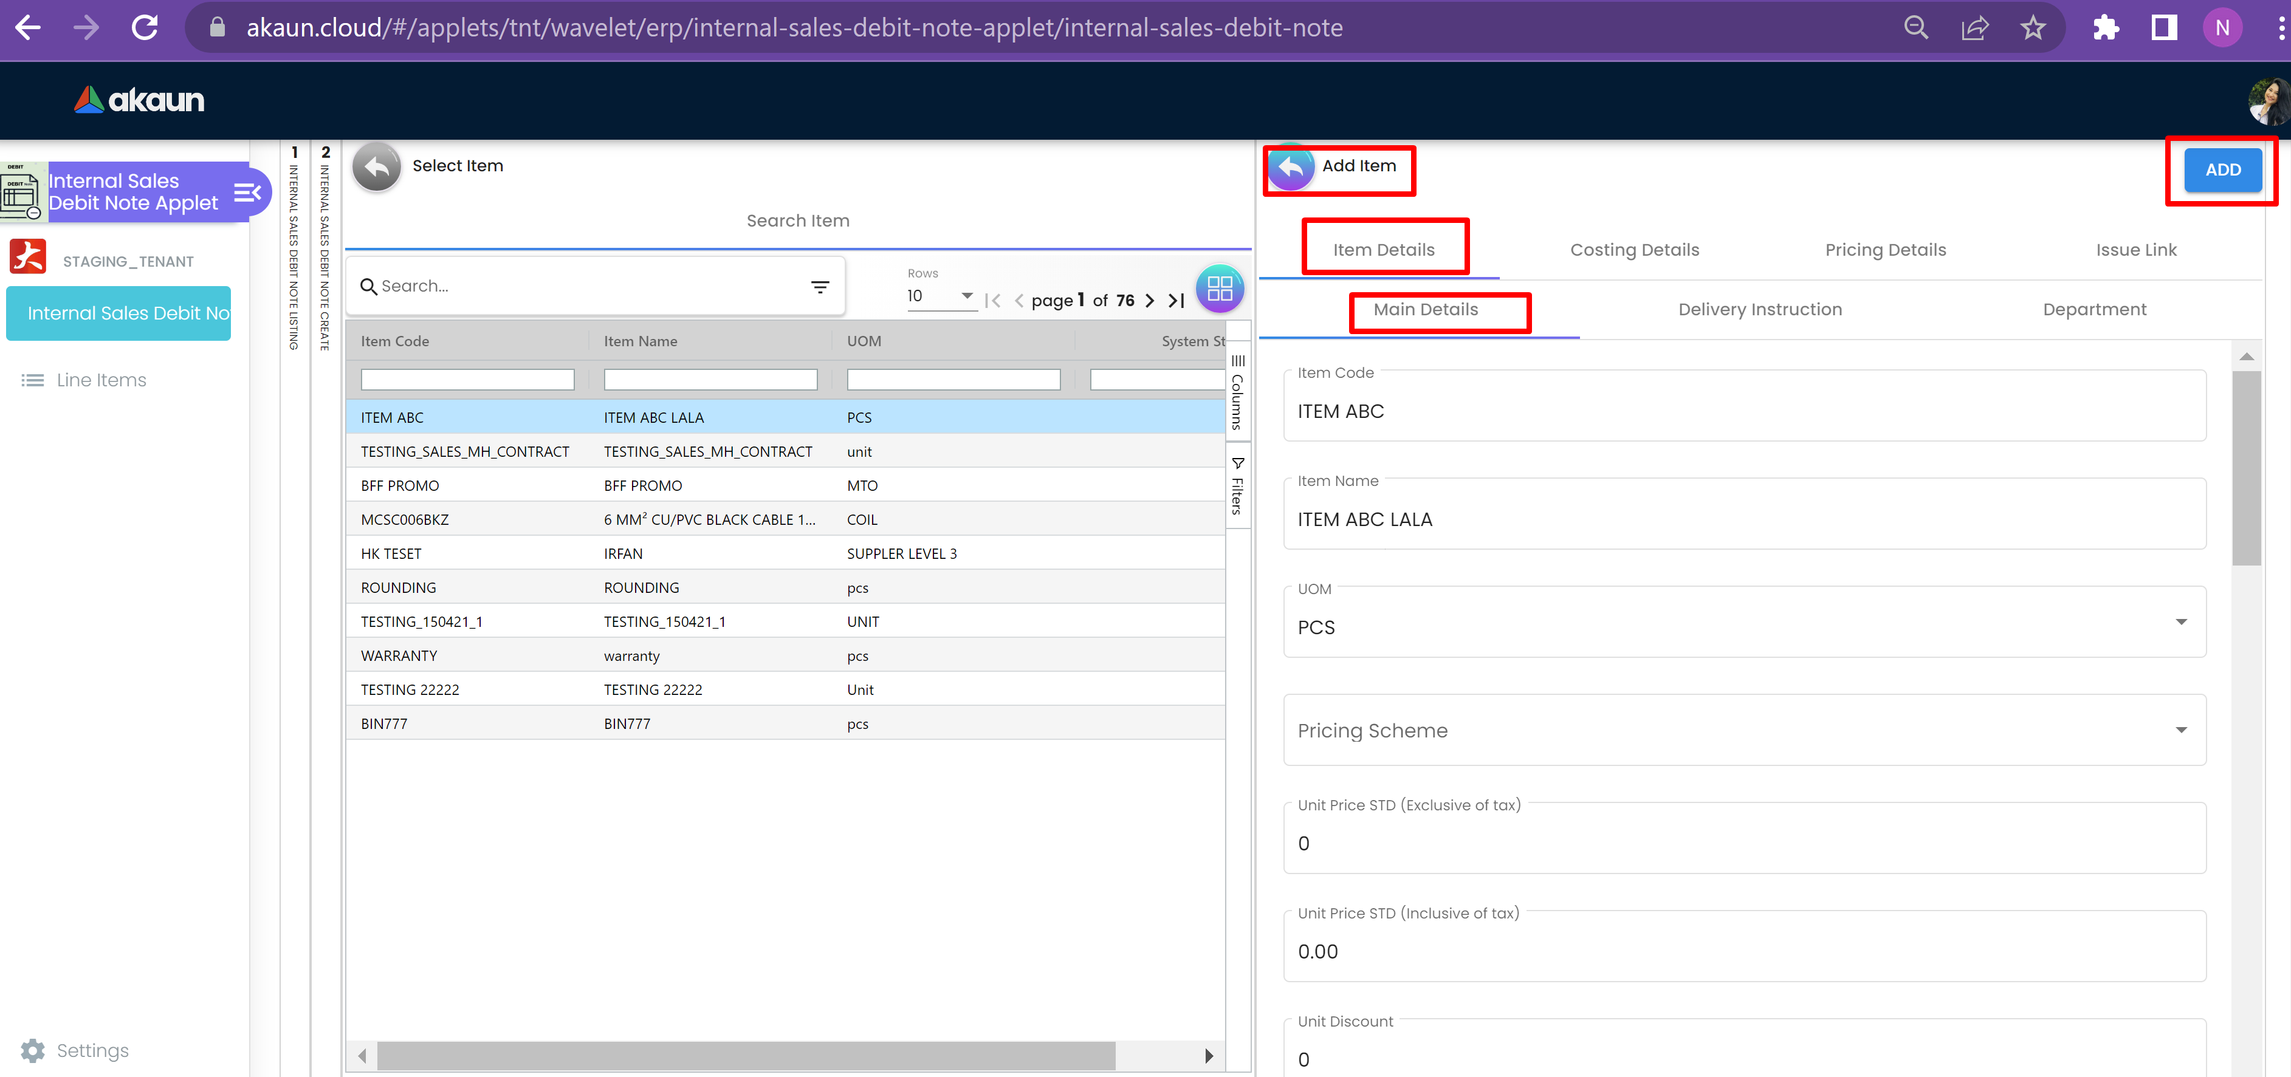
Task: Click the search filter lines icon
Action: pyautogui.click(x=819, y=286)
